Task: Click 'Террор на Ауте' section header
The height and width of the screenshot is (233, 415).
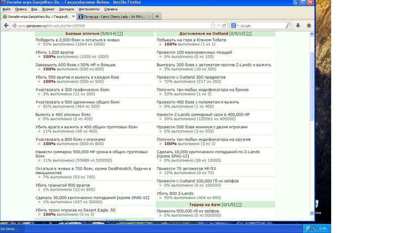Action: [x=205, y=205]
